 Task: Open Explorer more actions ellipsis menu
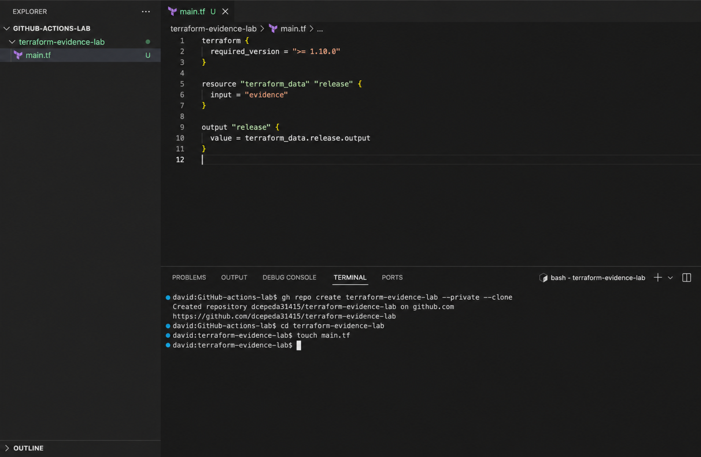(146, 12)
